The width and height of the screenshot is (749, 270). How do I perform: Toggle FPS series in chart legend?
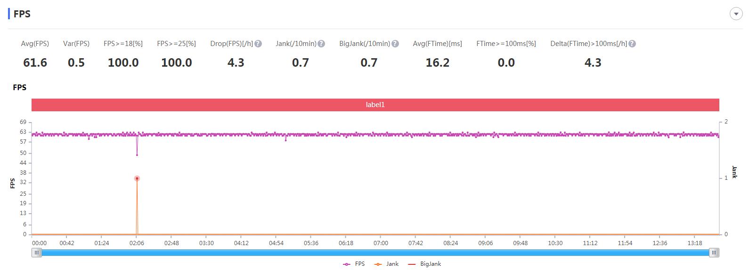(354, 264)
